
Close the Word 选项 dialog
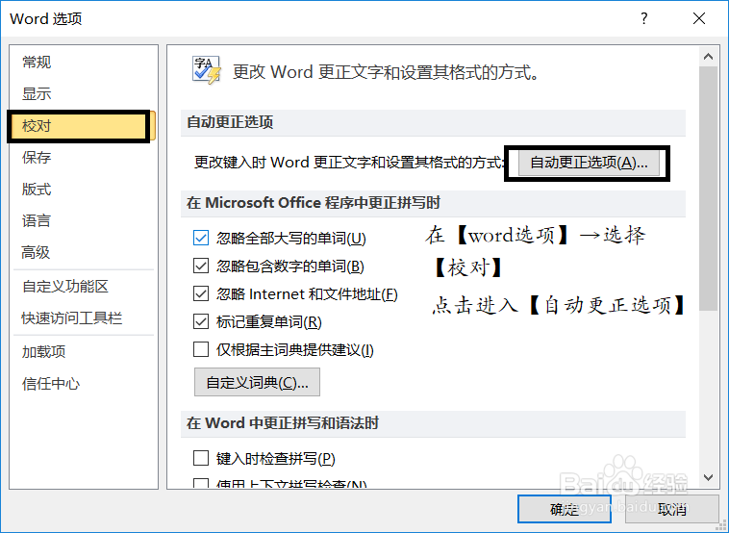pos(699,18)
